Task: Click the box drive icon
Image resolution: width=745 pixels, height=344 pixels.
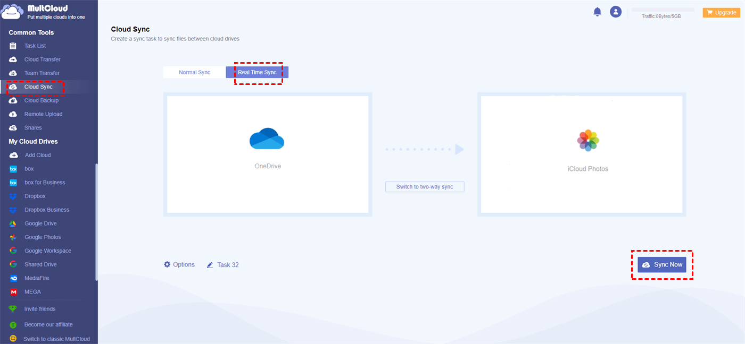Action: pos(13,169)
